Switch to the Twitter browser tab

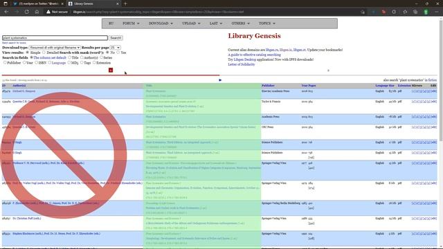pyautogui.click(x=39, y=3)
